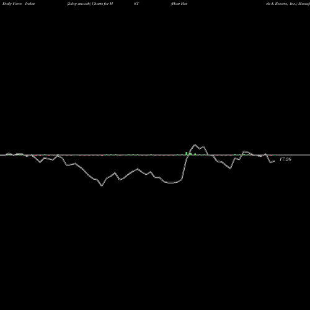Click the tall green volume bar near zero line

click(187, 153)
